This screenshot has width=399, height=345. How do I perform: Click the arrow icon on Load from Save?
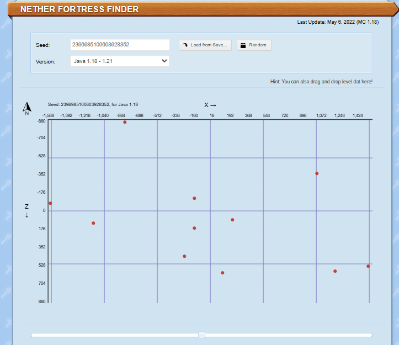[x=185, y=45]
